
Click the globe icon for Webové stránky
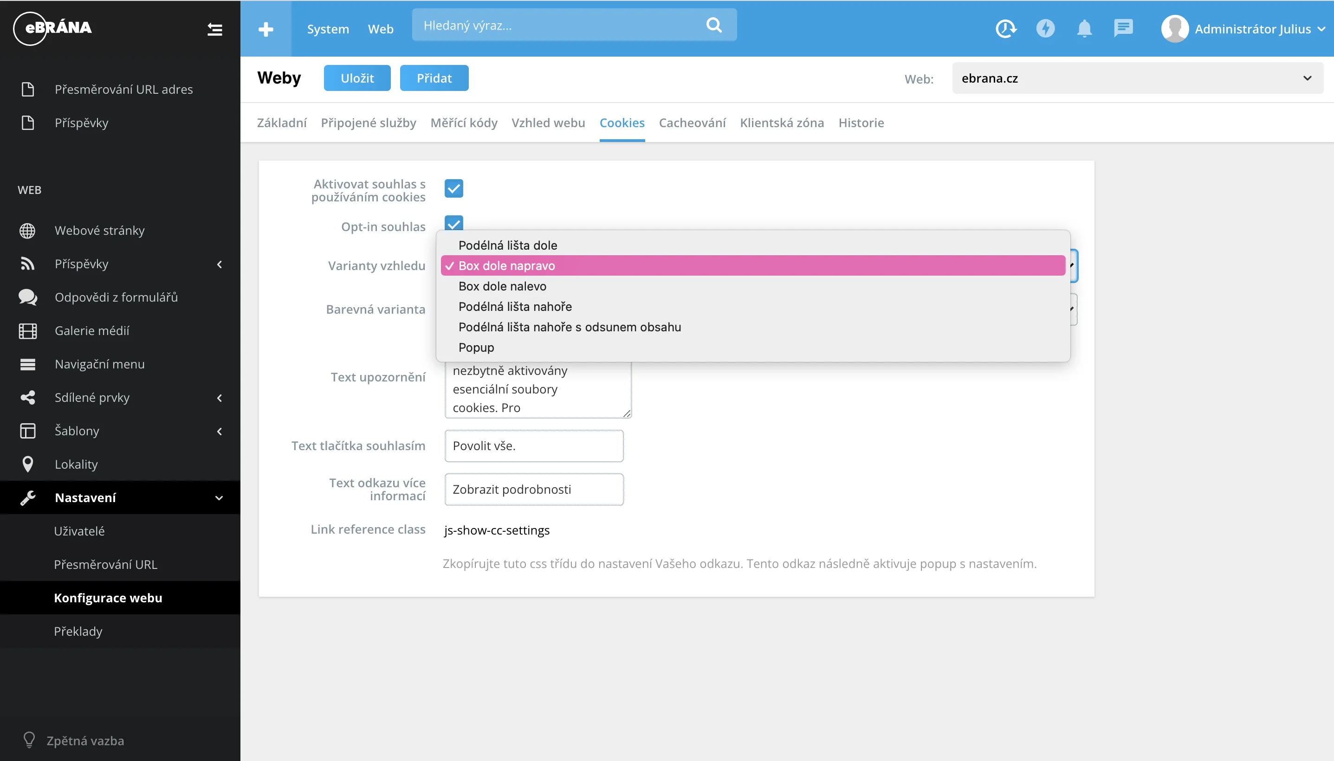pyautogui.click(x=28, y=231)
